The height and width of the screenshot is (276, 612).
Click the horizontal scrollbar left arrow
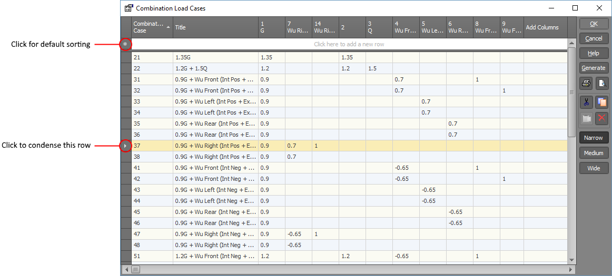pyautogui.click(x=126, y=269)
